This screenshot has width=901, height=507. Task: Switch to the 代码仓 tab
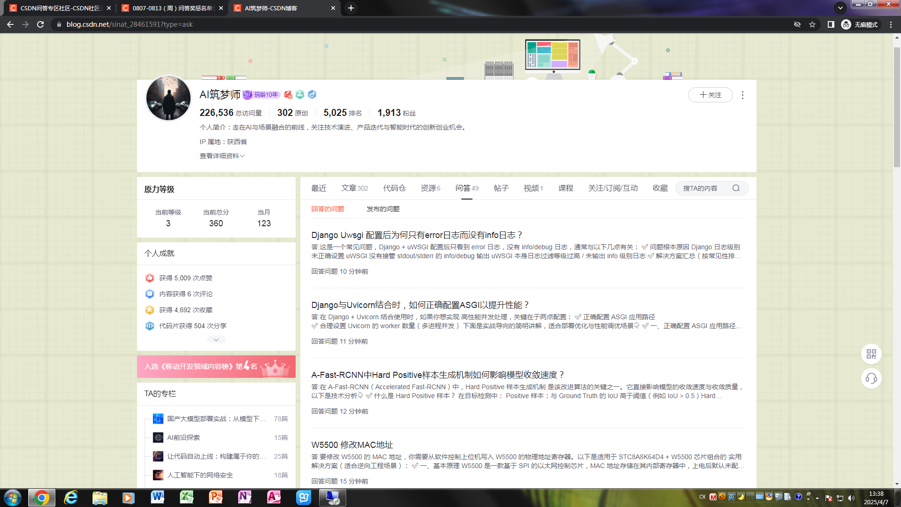click(394, 188)
